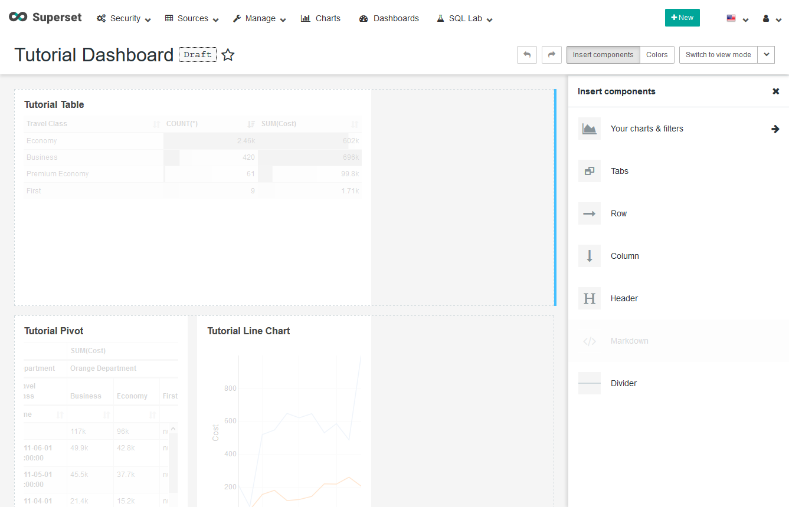Viewport: 789px width, 507px height.
Task: Expand dropdown next to Switch to view mode
Action: (x=766, y=55)
